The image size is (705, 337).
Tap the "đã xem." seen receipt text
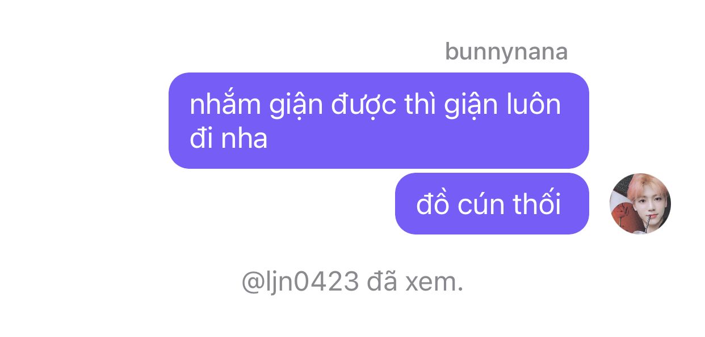click(416, 281)
